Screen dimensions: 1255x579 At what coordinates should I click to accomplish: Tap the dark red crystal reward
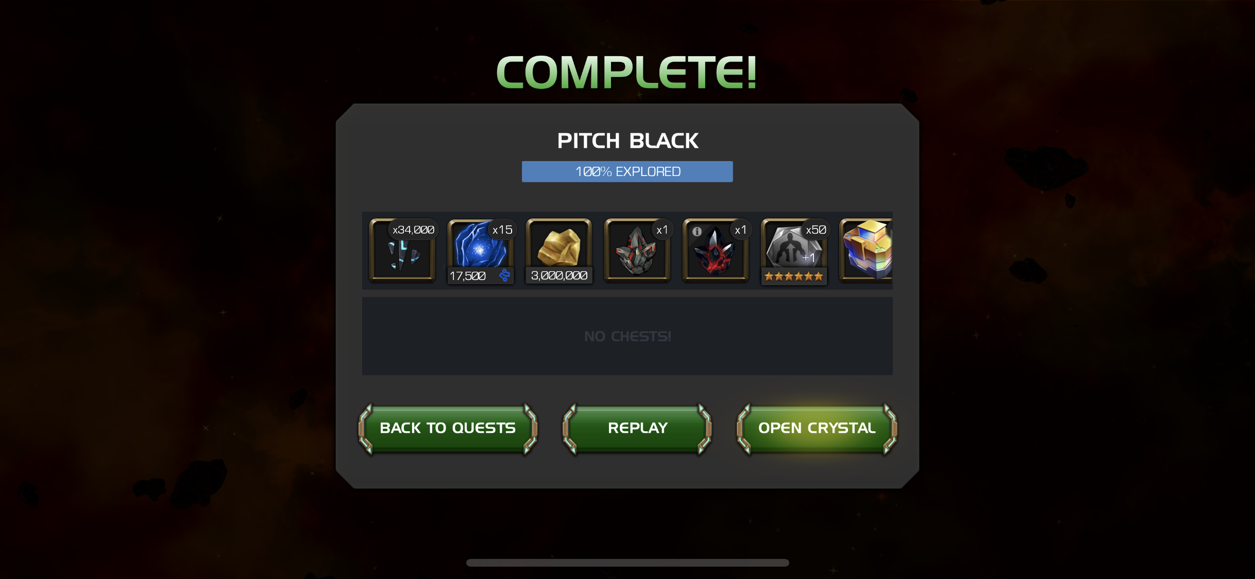pos(716,251)
